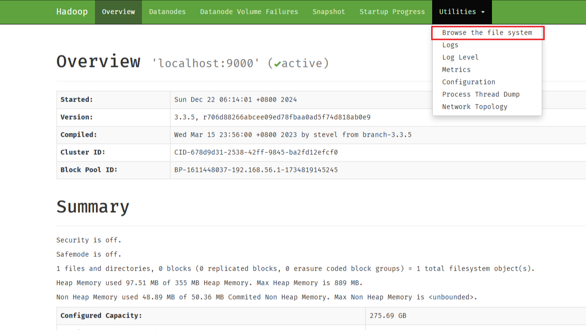Open Datanode Volume Failures tab
Viewport: 586px width, 330px height.
click(249, 12)
